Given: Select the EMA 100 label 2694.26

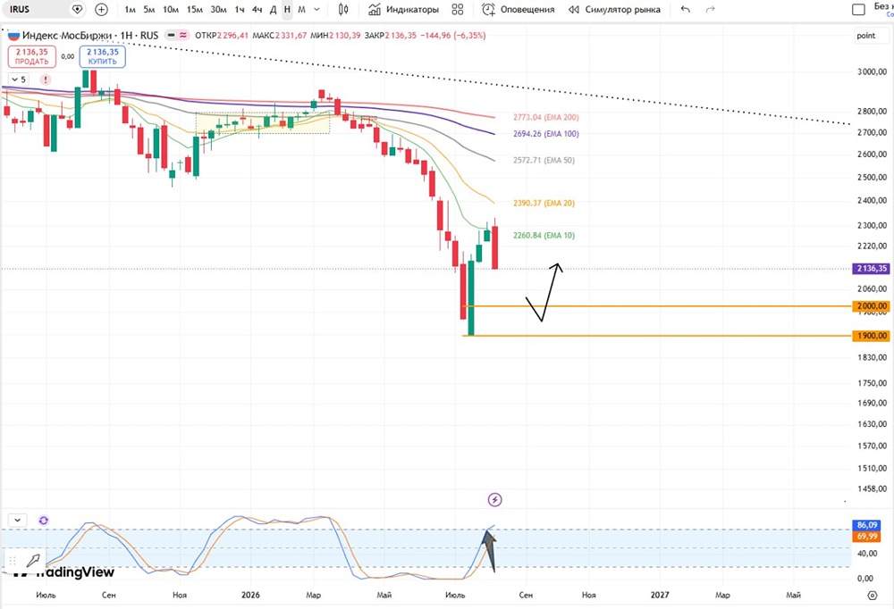Looking at the screenshot, I should tap(545, 134).
